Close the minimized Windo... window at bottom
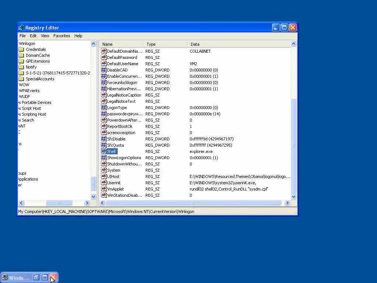The width and height of the screenshot is (377, 283). [x=53, y=277]
